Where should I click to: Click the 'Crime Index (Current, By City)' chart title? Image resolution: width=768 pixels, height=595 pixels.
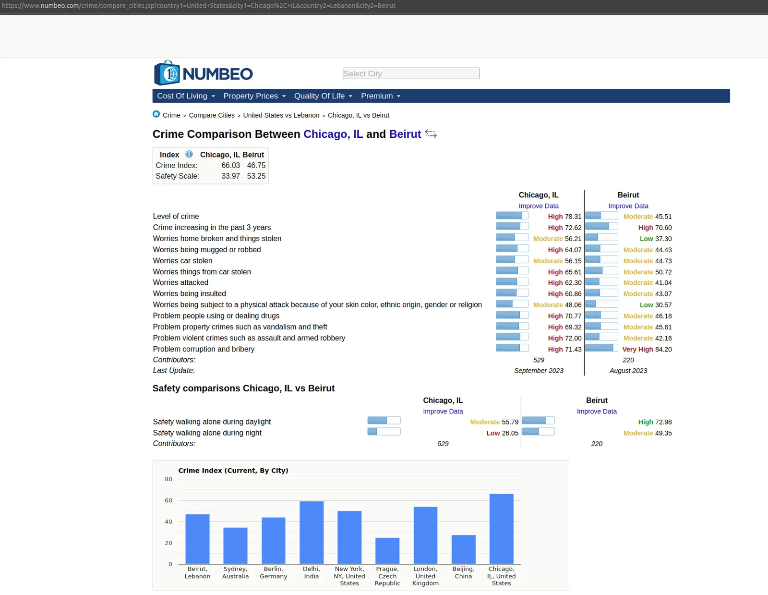(233, 471)
